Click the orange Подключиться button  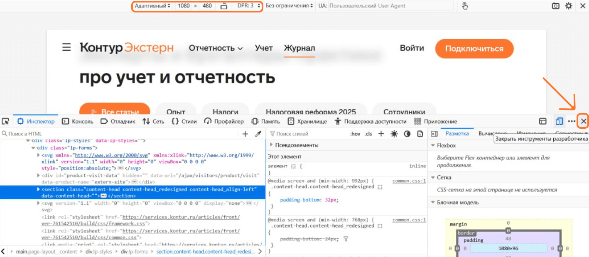474,49
